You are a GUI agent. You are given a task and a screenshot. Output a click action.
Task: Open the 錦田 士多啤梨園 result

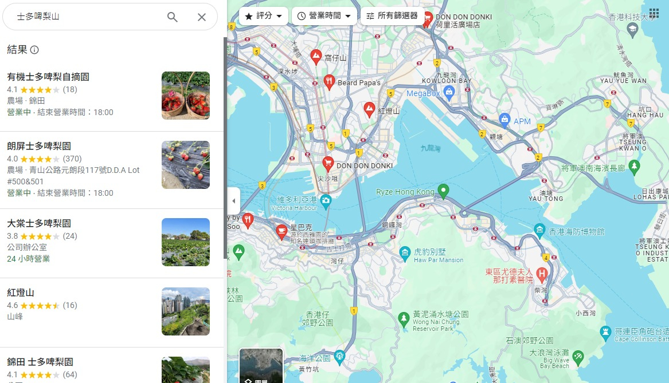(x=112, y=365)
